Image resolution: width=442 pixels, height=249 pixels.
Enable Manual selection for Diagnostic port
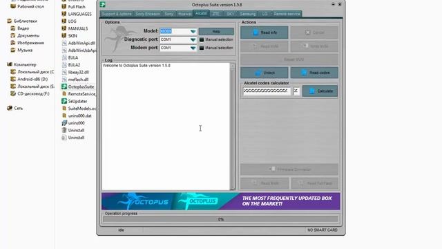pos(202,40)
